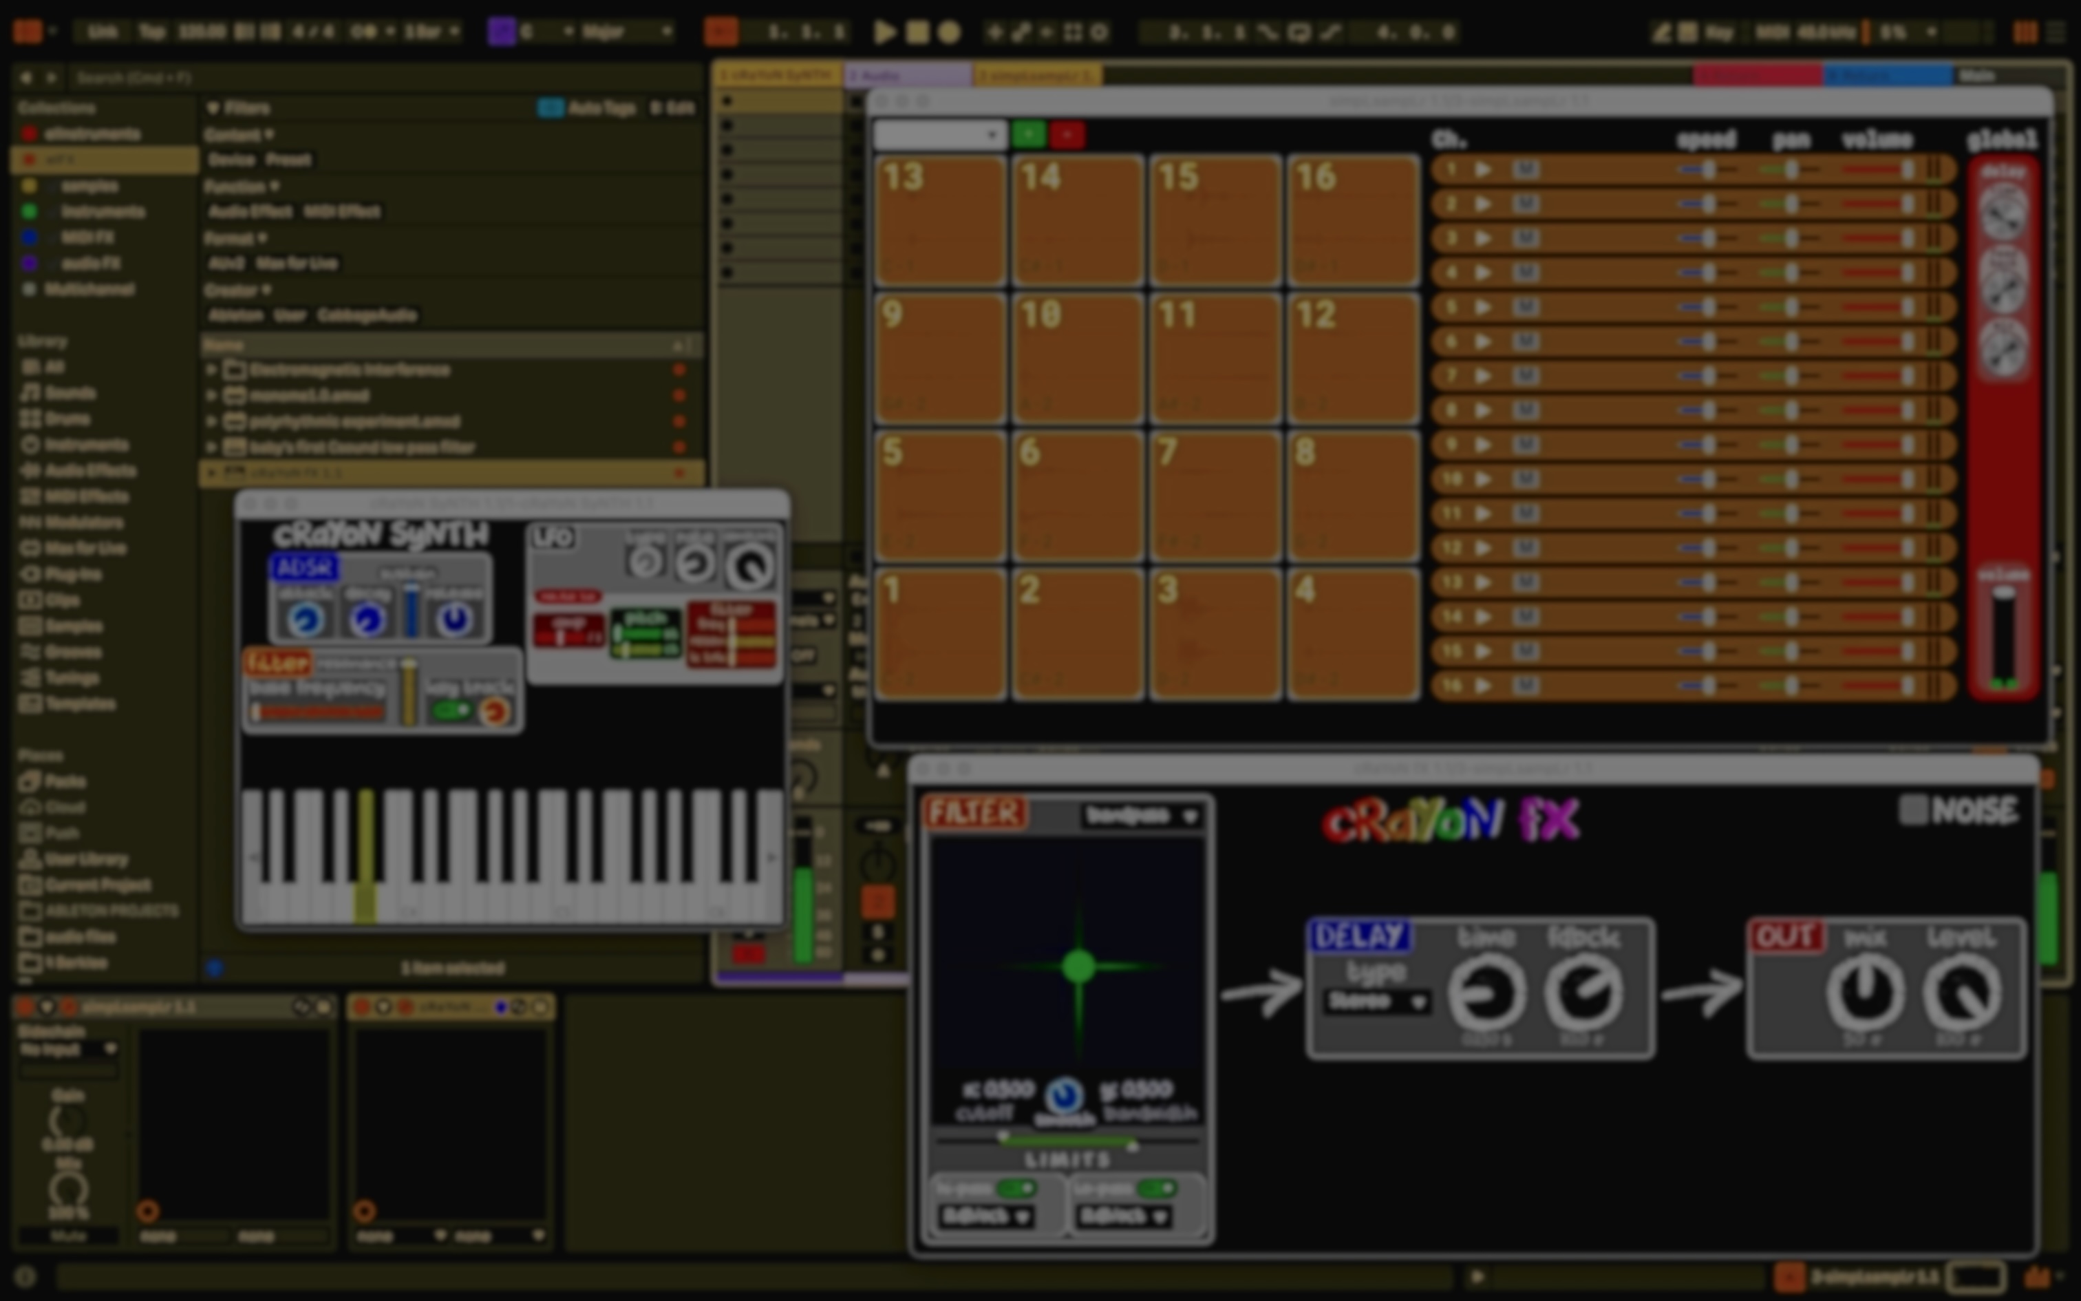The width and height of the screenshot is (2081, 1301).
Task: Select the Device filter tag
Action: pyautogui.click(x=231, y=160)
